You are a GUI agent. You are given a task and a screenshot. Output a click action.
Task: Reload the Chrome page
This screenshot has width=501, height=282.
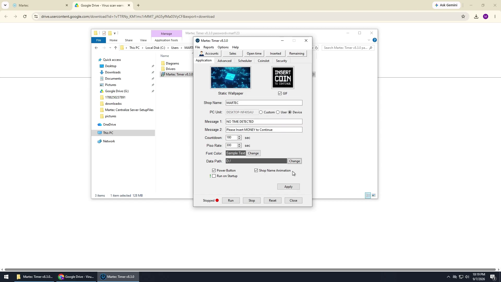pyautogui.click(x=25, y=16)
